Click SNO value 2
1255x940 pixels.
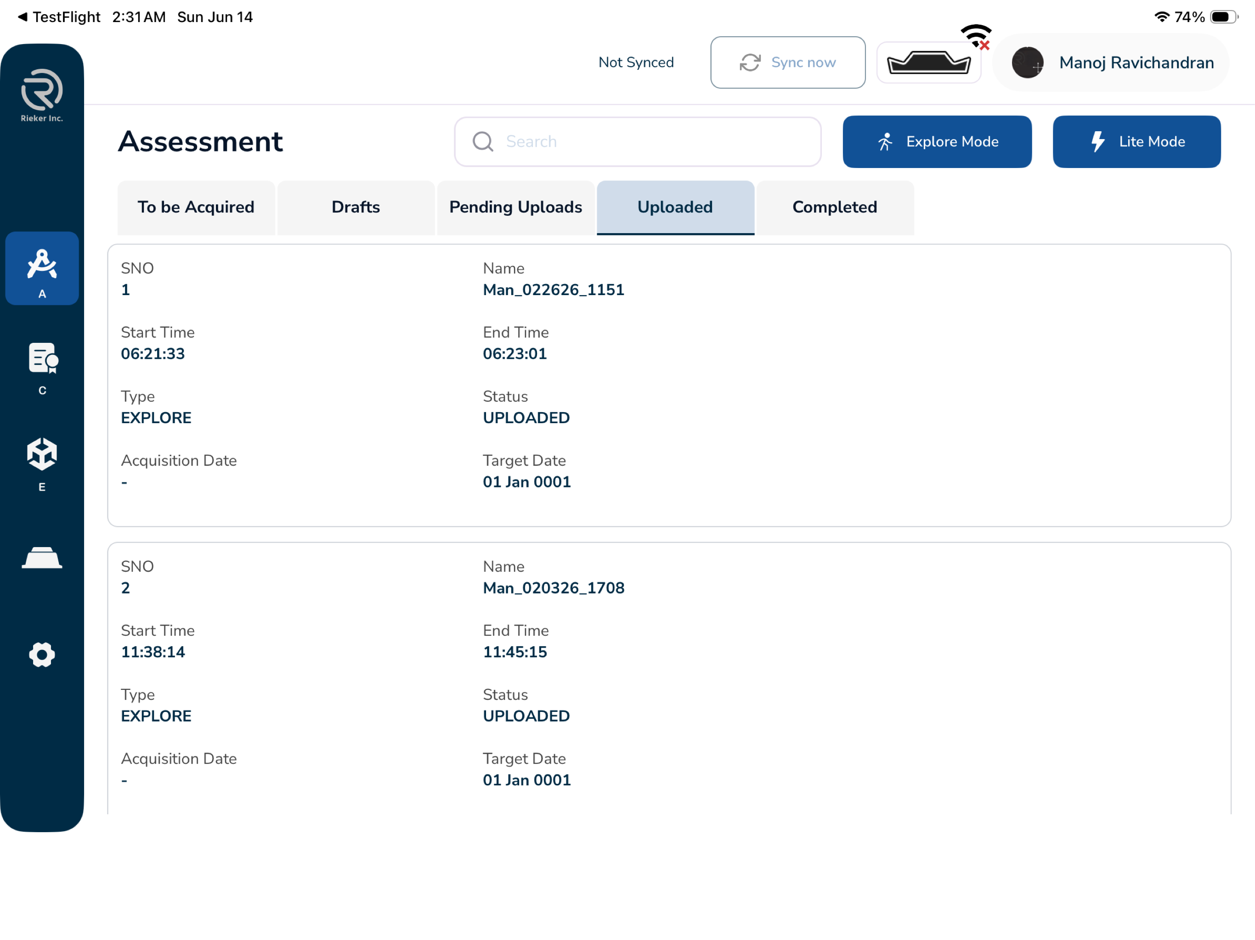click(x=125, y=588)
